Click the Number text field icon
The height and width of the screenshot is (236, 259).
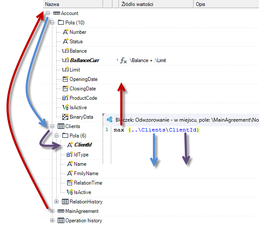tap(65, 32)
